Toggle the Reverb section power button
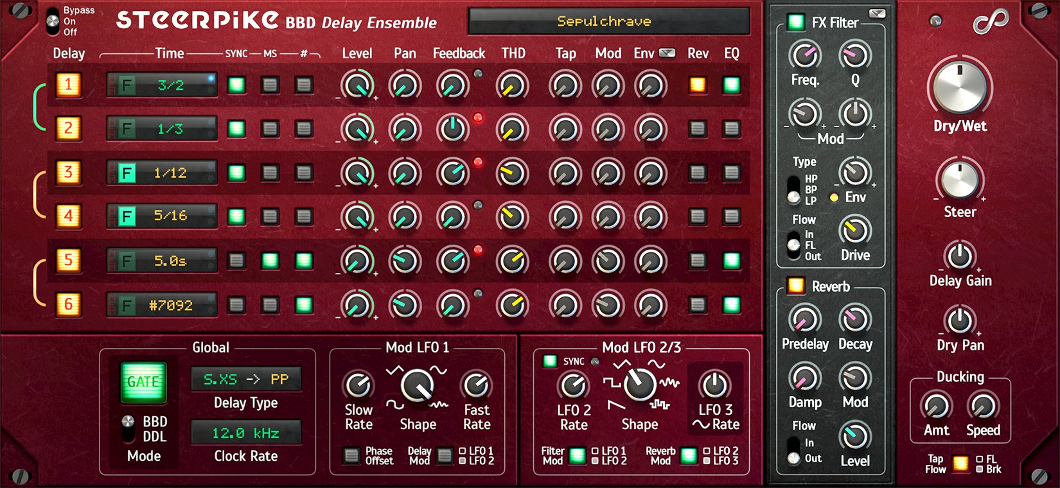 click(x=796, y=286)
